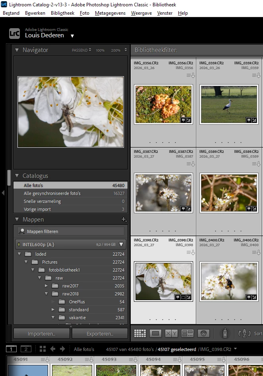Open INTEL600p (A:) volume dropdown arrow
This screenshot has width=263, height=376.
click(x=121, y=244)
